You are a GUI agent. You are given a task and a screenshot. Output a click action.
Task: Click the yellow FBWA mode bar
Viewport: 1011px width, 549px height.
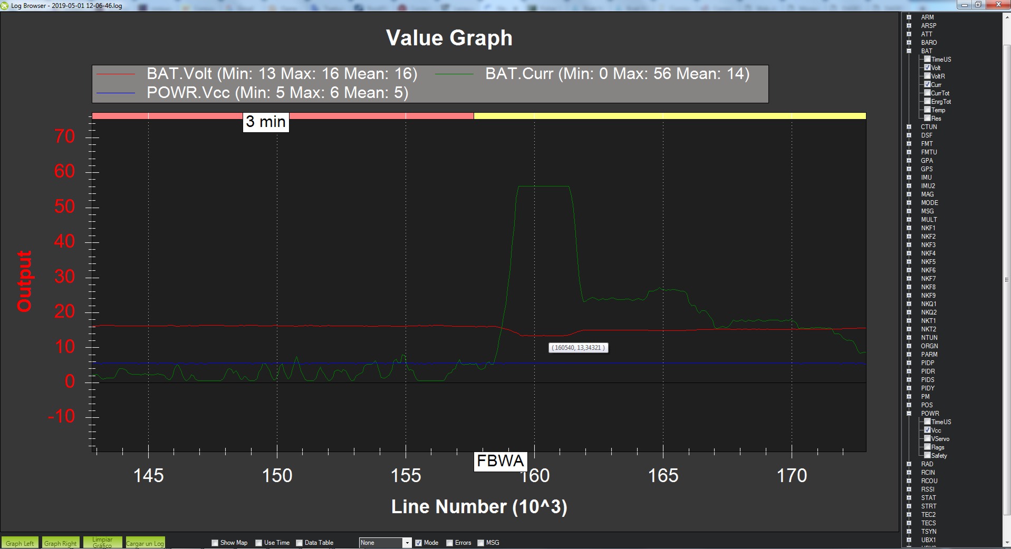[669, 116]
